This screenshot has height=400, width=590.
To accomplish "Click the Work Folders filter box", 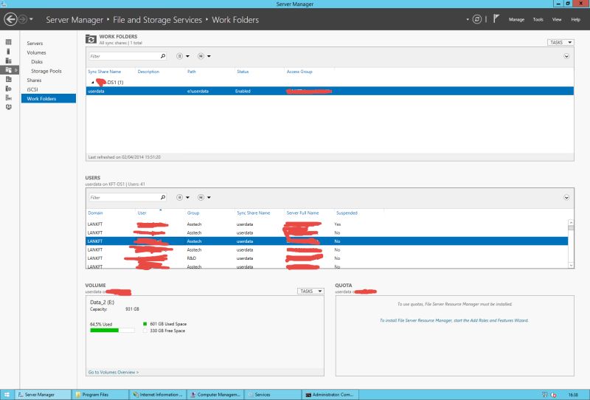I will [x=124, y=56].
